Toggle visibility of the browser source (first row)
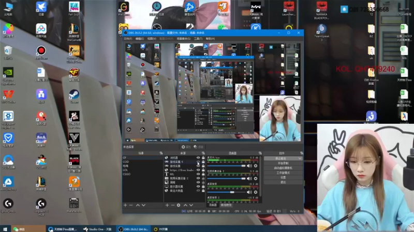Viewport: 414px width, 232px height. 198,158
